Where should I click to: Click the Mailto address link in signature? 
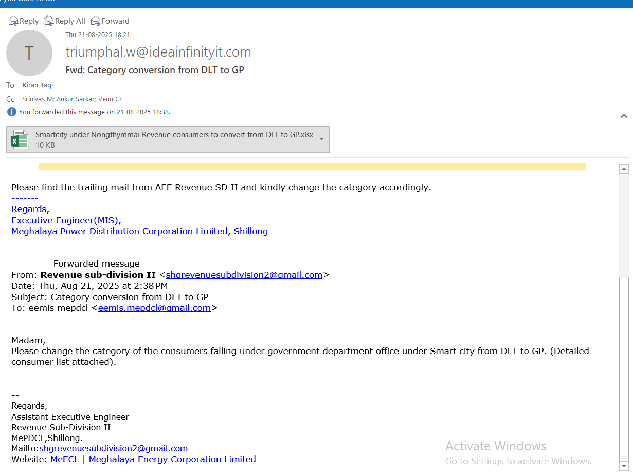(x=113, y=448)
